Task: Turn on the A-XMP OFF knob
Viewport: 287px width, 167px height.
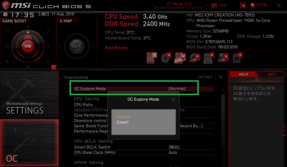Action: pyautogui.click(x=77, y=46)
